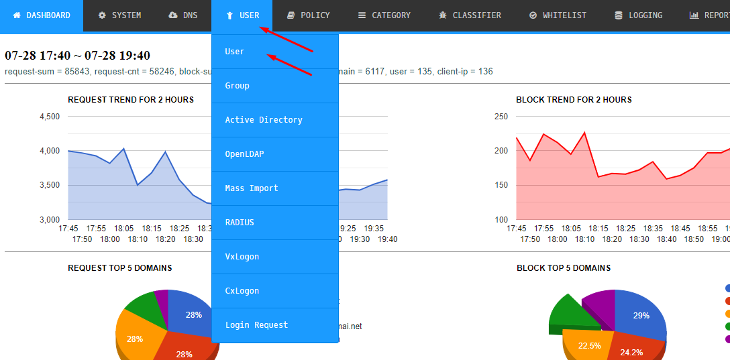Click the 250 axis label on block chart

tap(501, 116)
